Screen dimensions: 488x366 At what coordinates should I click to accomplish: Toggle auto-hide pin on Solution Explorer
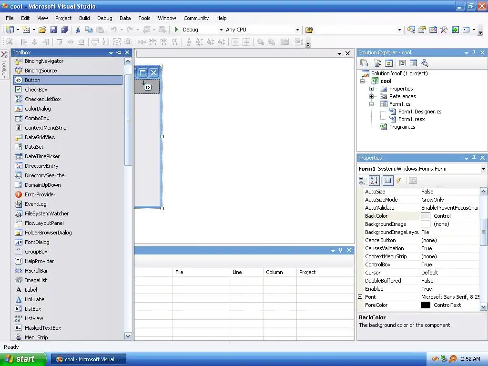coord(474,52)
